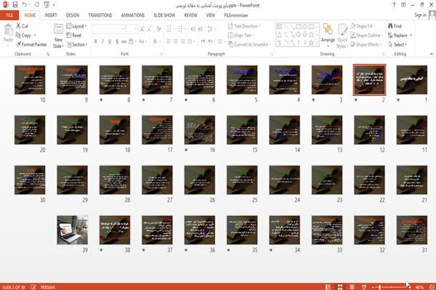Click the zoom slider in status bar
The height and width of the screenshot is (290, 436).
(391, 287)
